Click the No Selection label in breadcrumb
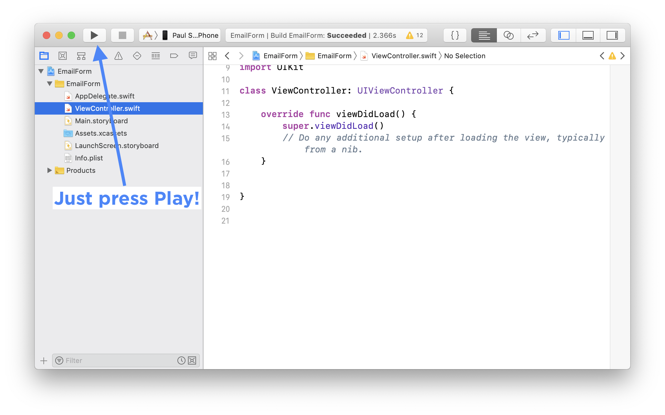Image resolution: width=665 pixels, height=415 pixels. tap(464, 55)
